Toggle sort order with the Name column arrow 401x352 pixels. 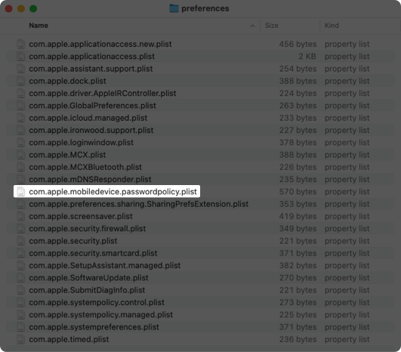pyautogui.click(x=252, y=26)
